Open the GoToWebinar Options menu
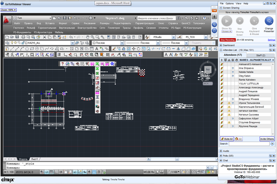Viewport: 277px width, 184px height. 229,4
